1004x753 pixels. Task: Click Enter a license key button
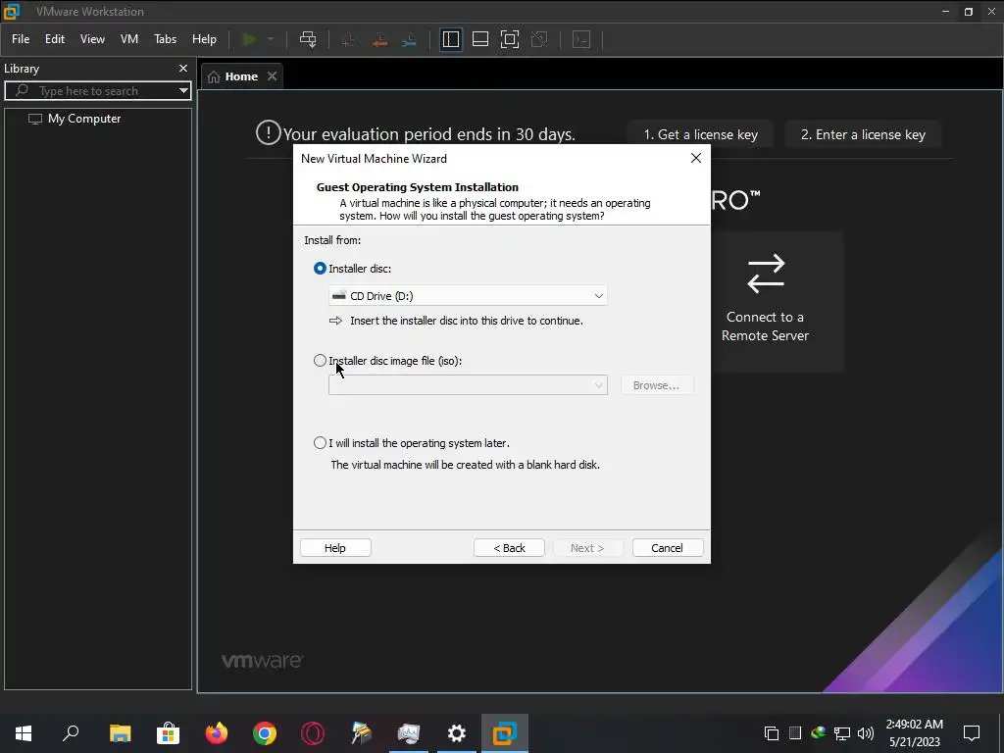[x=863, y=134]
